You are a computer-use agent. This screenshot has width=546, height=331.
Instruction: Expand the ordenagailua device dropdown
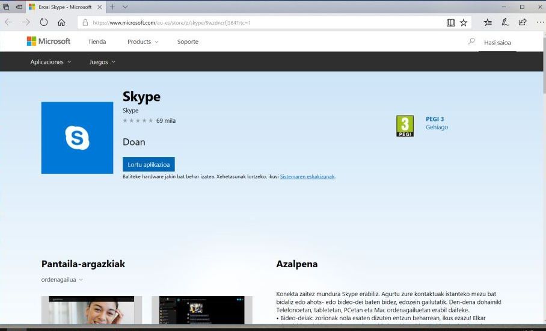(62, 279)
